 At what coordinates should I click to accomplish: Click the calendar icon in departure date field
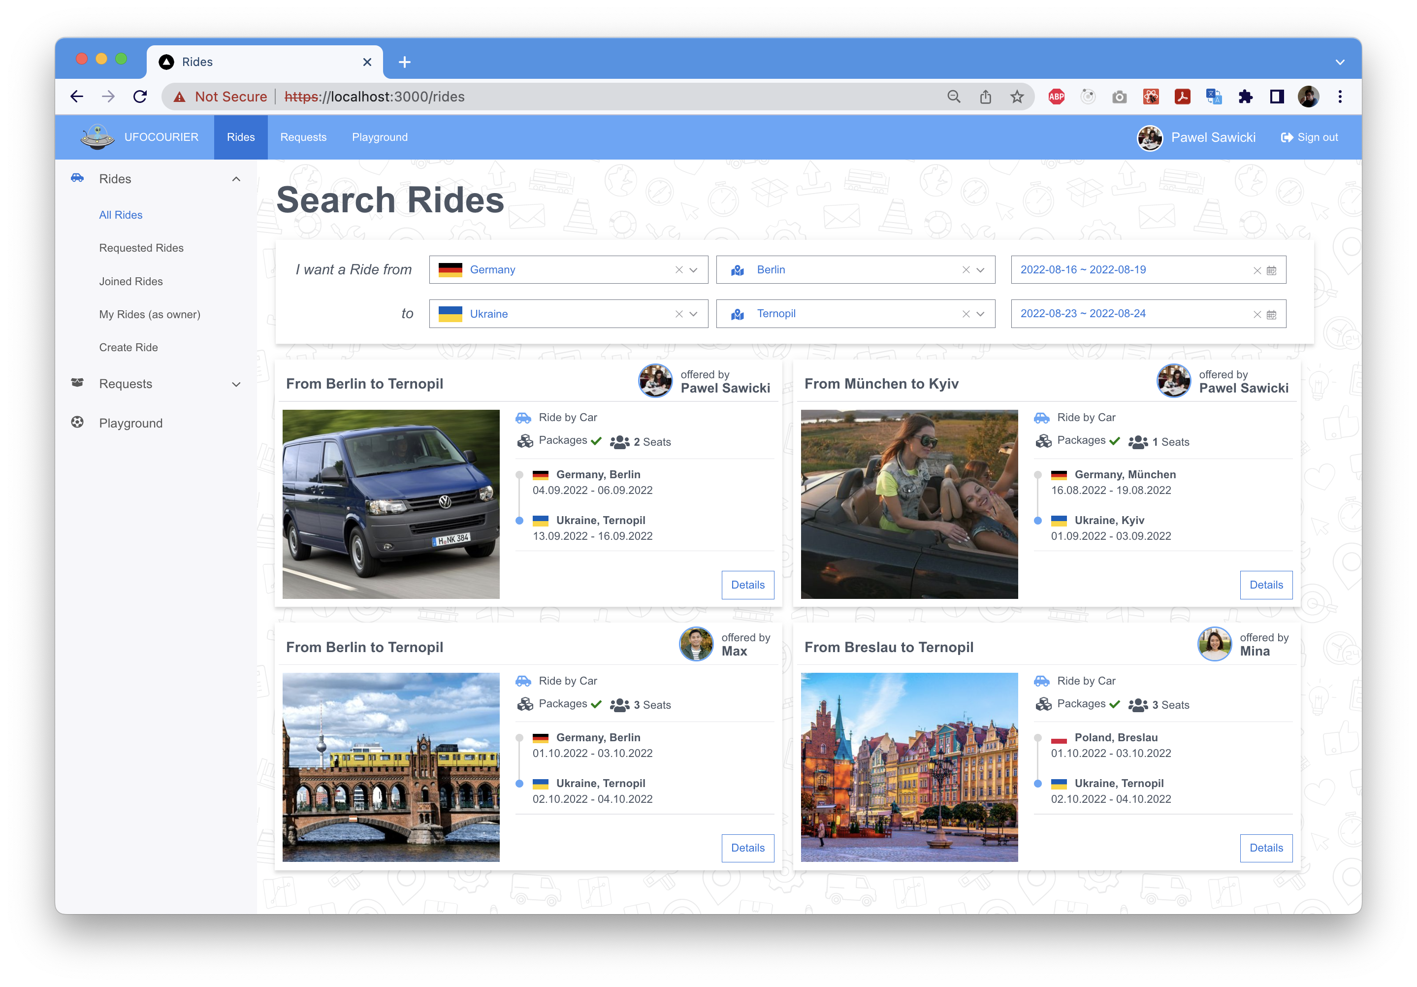coord(1271,270)
